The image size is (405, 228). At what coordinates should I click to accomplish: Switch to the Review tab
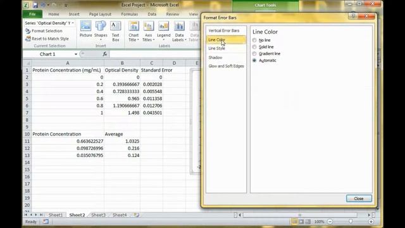click(x=173, y=14)
